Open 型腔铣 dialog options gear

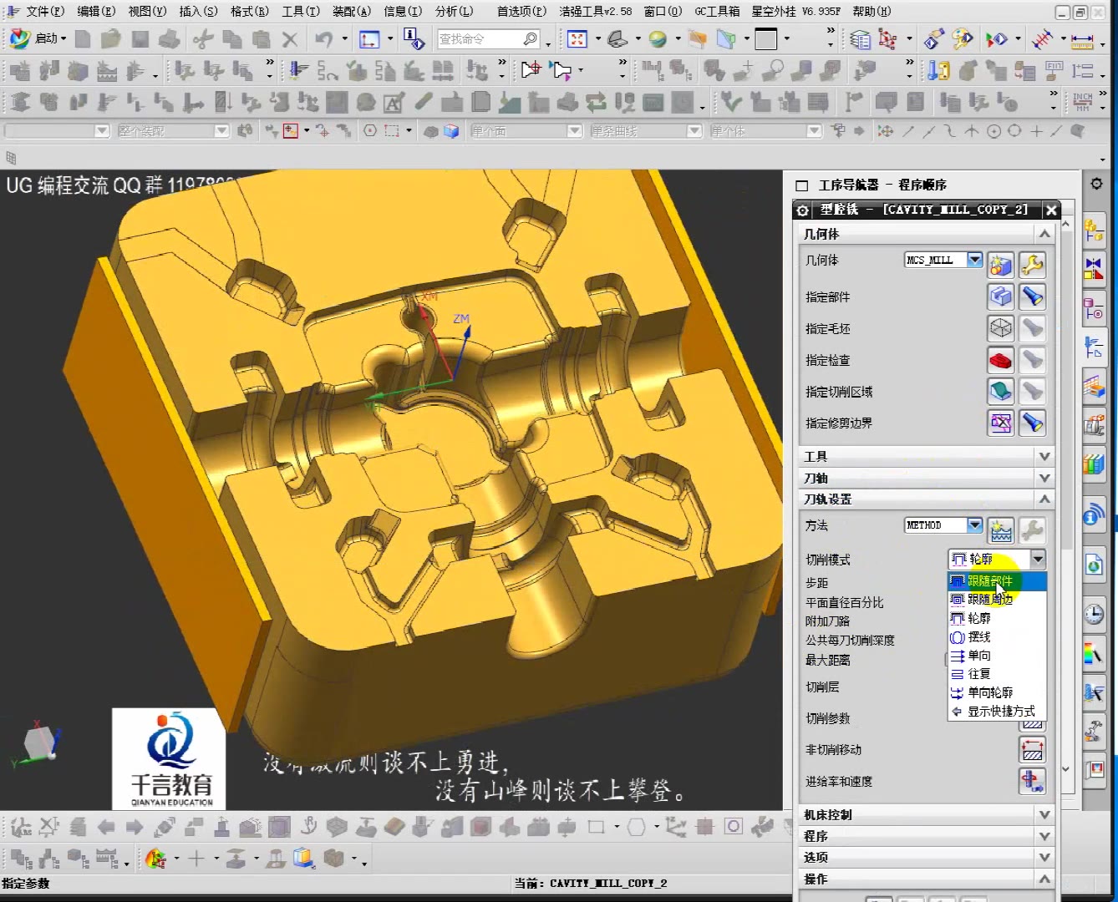click(x=803, y=210)
